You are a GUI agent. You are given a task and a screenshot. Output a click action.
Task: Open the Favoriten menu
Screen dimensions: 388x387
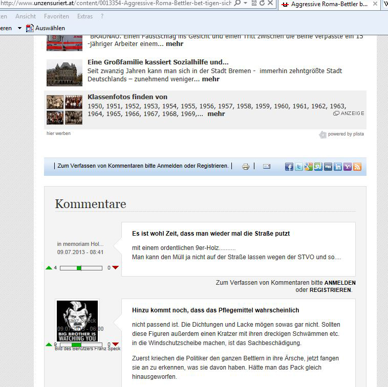56,16
